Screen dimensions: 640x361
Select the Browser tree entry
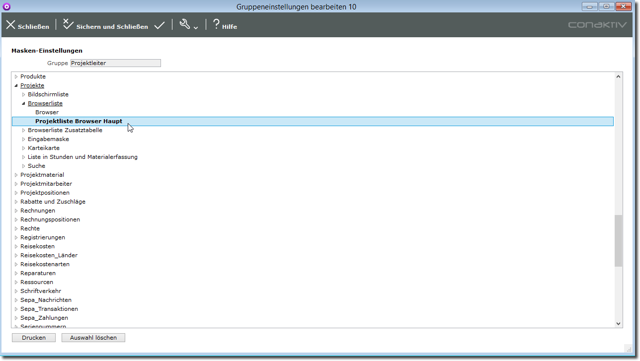[47, 112]
